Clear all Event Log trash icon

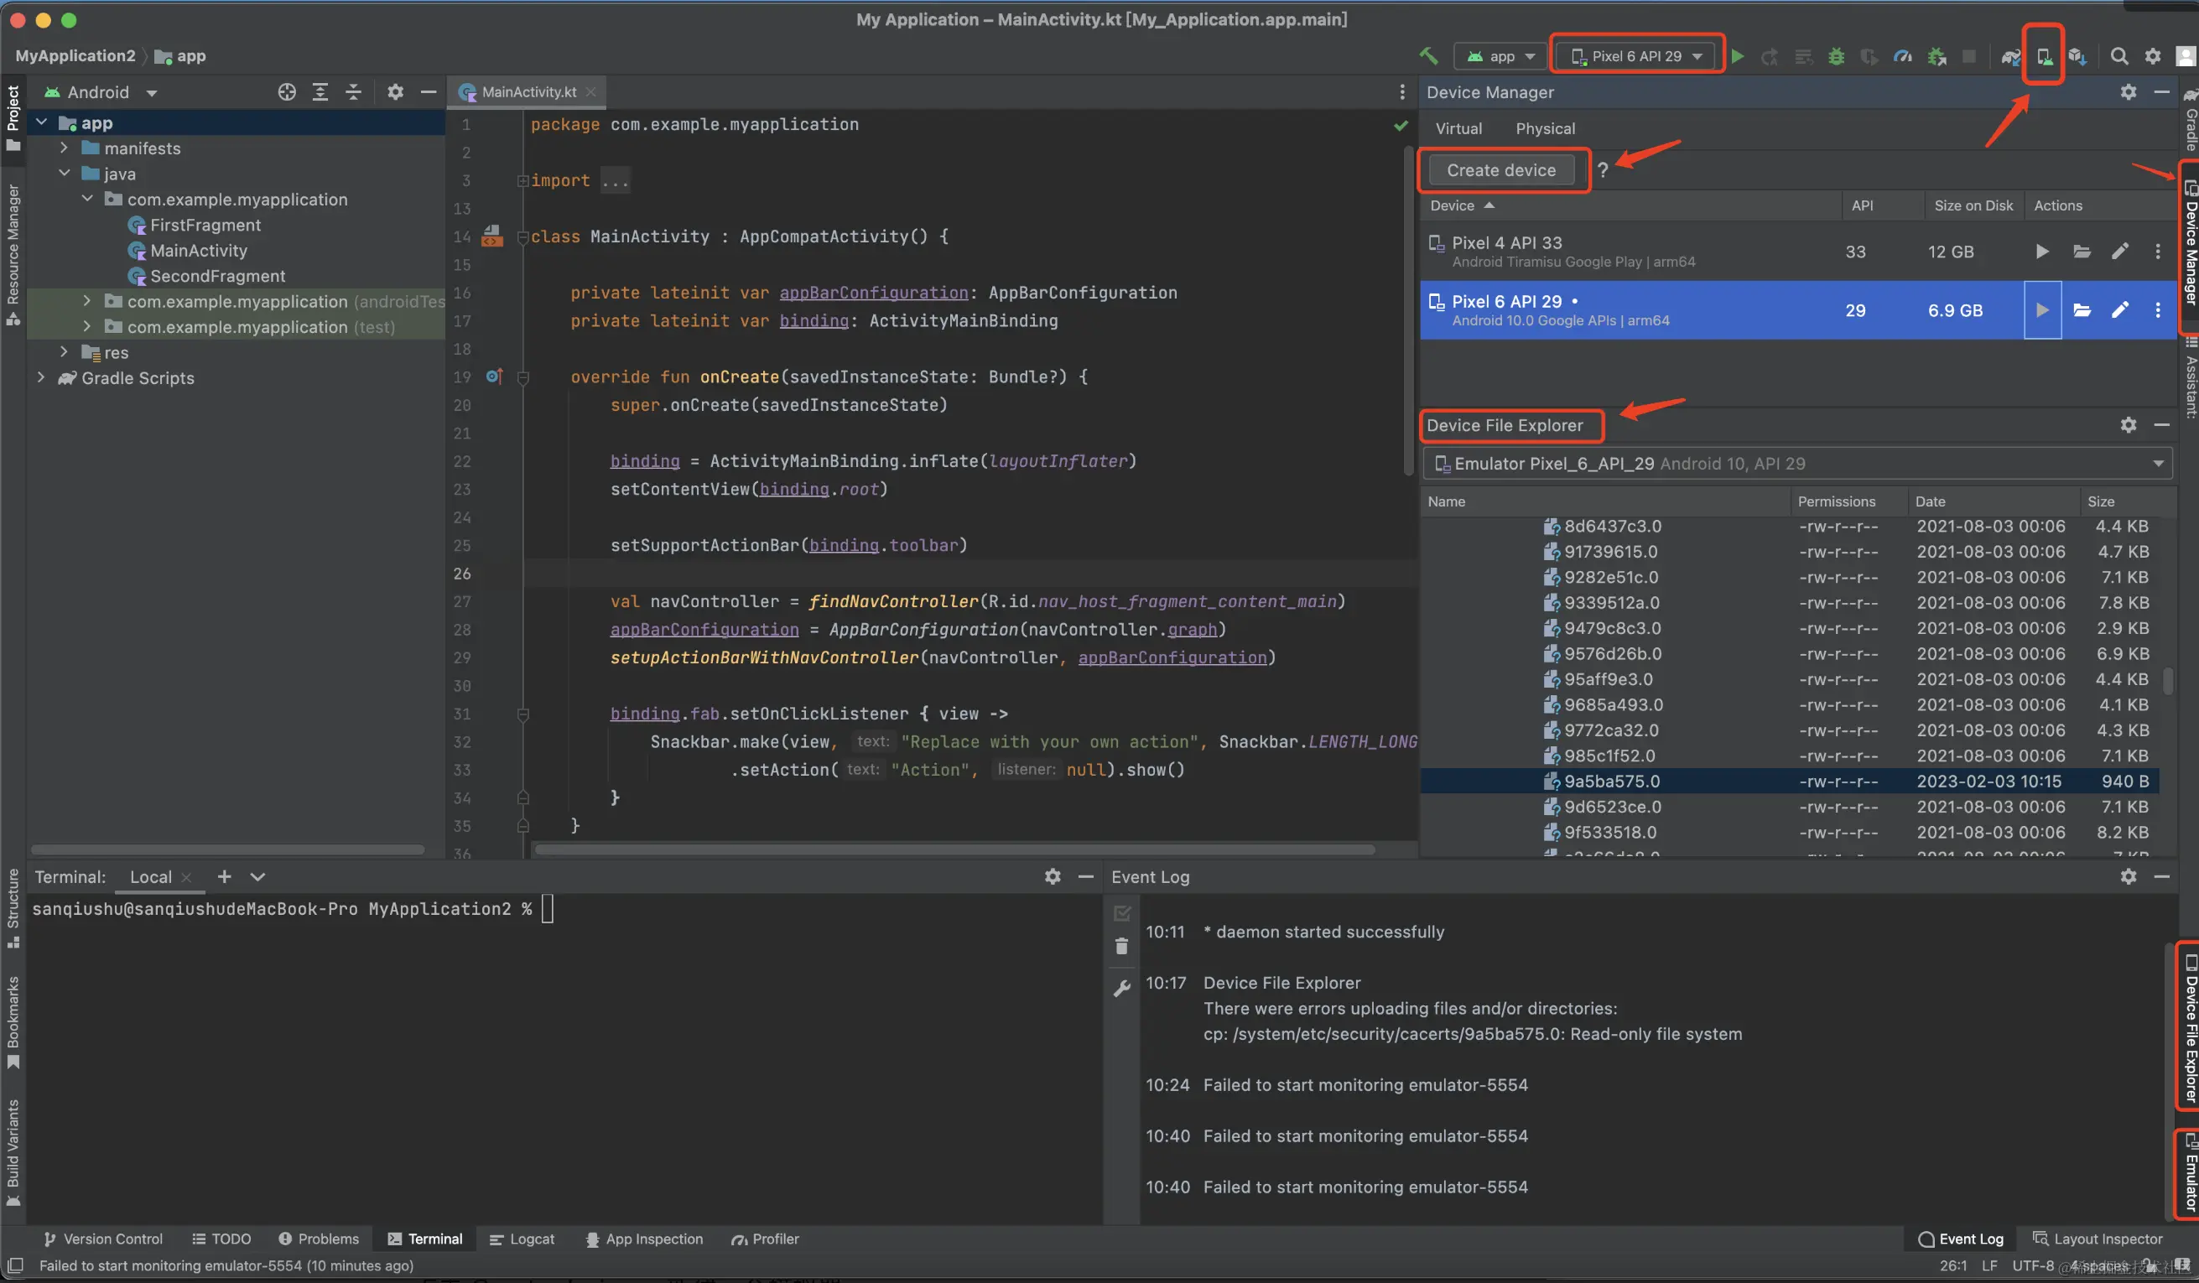pos(1122,947)
